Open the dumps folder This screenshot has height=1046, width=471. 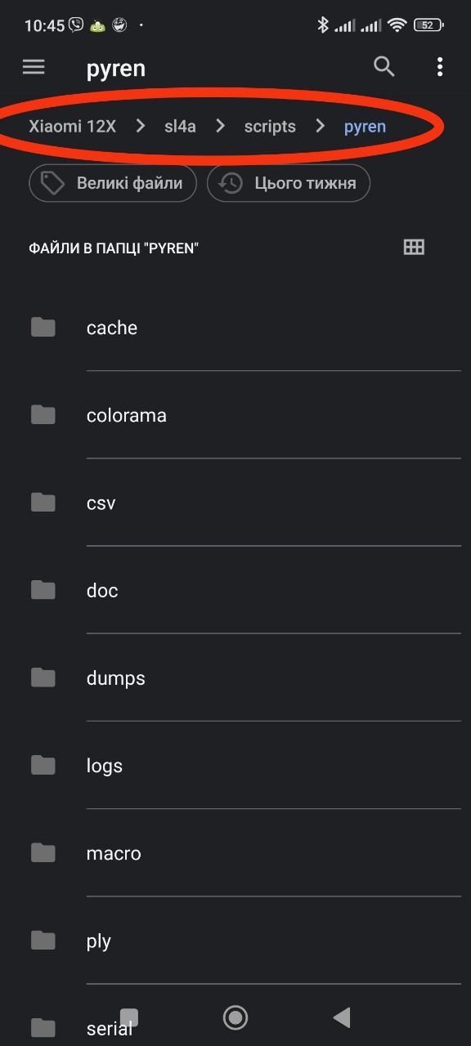tap(235, 678)
